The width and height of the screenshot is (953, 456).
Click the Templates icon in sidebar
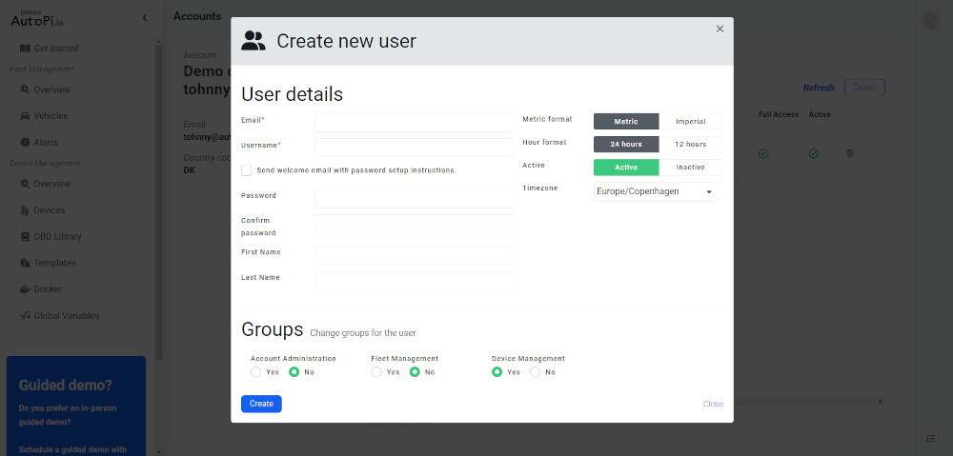25,263
